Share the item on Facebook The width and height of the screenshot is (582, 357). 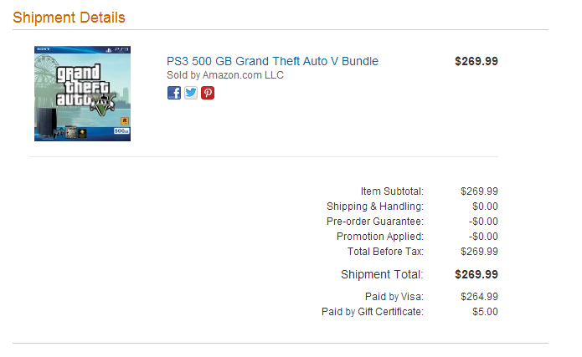[173, 93]
